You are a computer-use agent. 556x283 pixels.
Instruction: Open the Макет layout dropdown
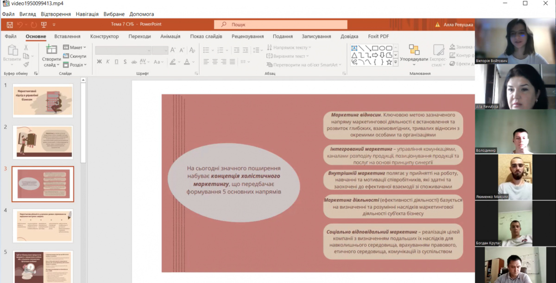75,47
